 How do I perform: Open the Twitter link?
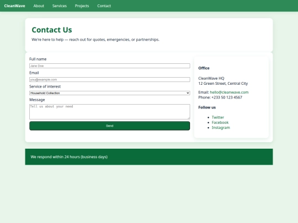pos(218,117)
